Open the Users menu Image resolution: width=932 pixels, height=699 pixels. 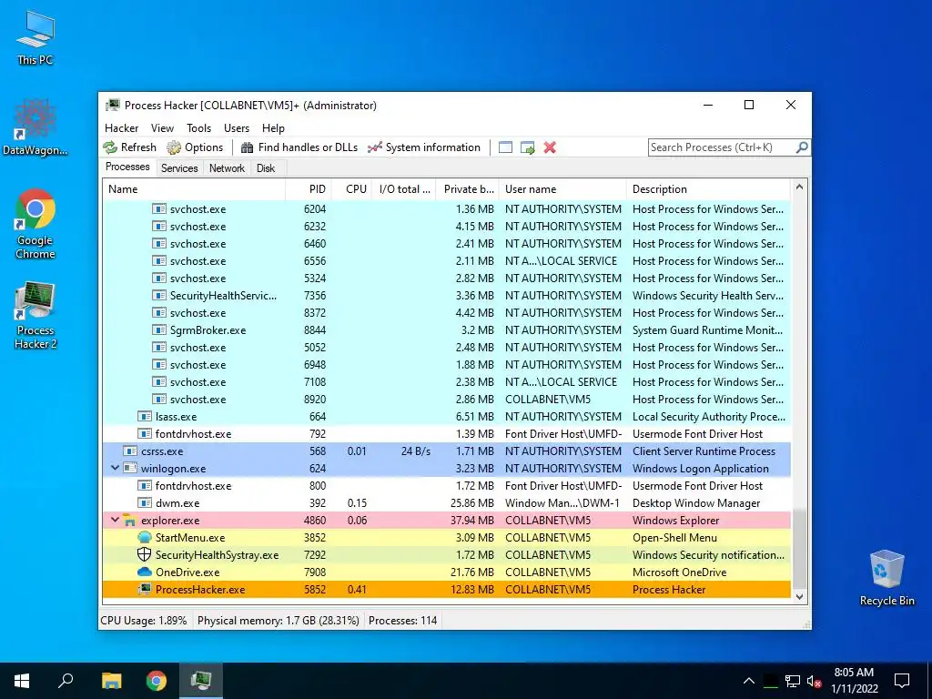pyautogui.click(x=237, y=127)
